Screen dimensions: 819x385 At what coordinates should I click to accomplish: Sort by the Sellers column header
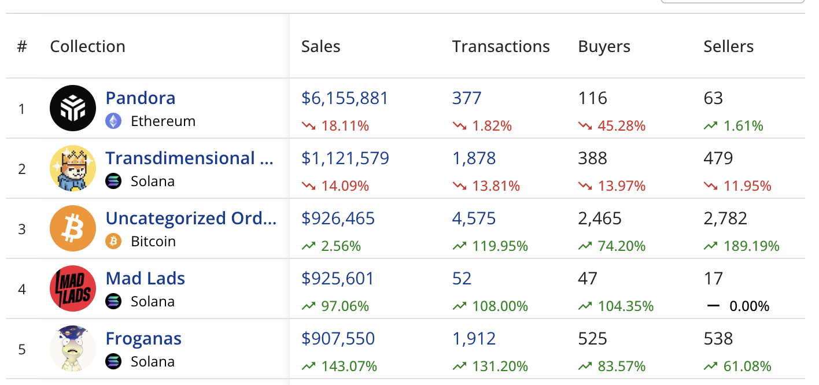click(x=728, y=46)
